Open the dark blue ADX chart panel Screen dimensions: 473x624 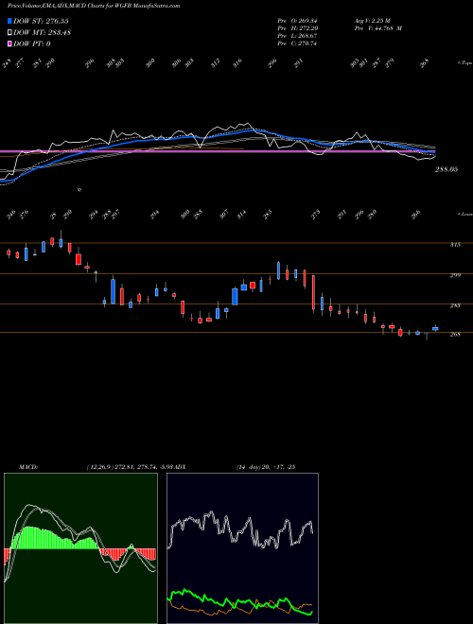(242, 548)
